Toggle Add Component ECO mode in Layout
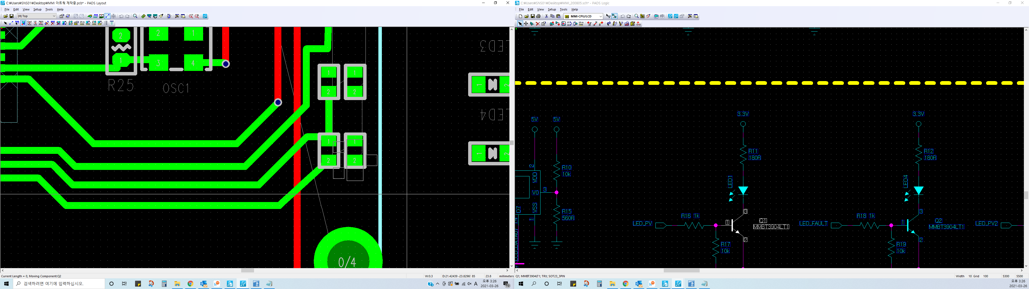 23,23
